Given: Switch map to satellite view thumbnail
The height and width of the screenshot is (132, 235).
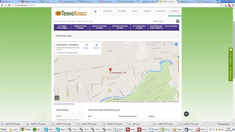Looking at the screenshot, I should pos(57,98).
